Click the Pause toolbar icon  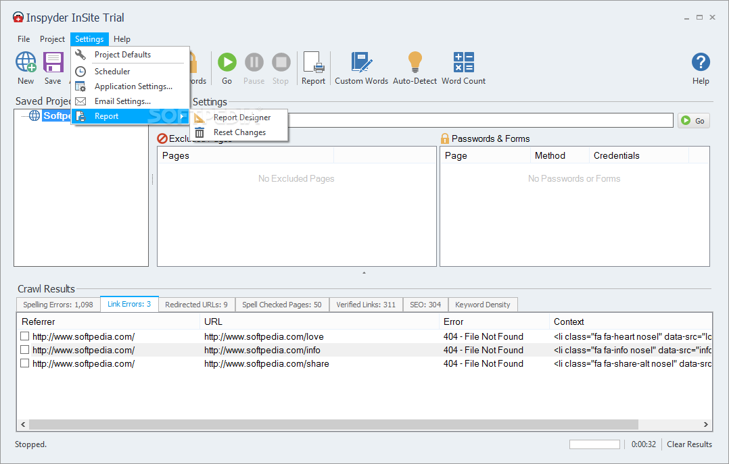pyautogui.click(x=254, y=61)
